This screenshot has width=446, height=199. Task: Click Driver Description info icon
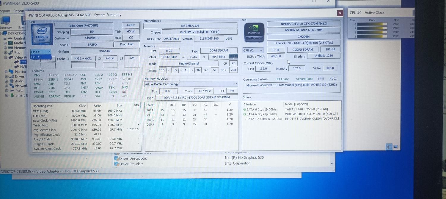click(x=116, y=158)
